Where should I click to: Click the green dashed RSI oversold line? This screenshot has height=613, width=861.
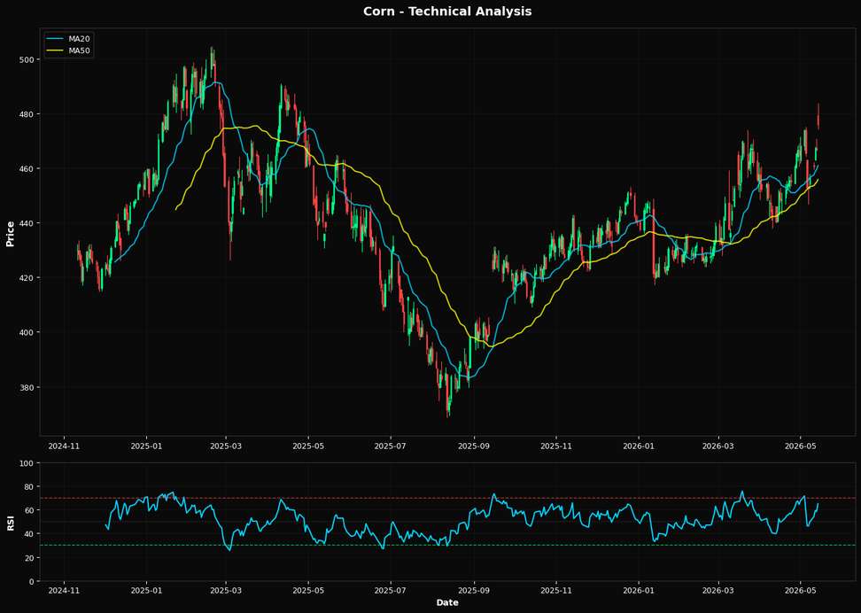click(447, 546)
